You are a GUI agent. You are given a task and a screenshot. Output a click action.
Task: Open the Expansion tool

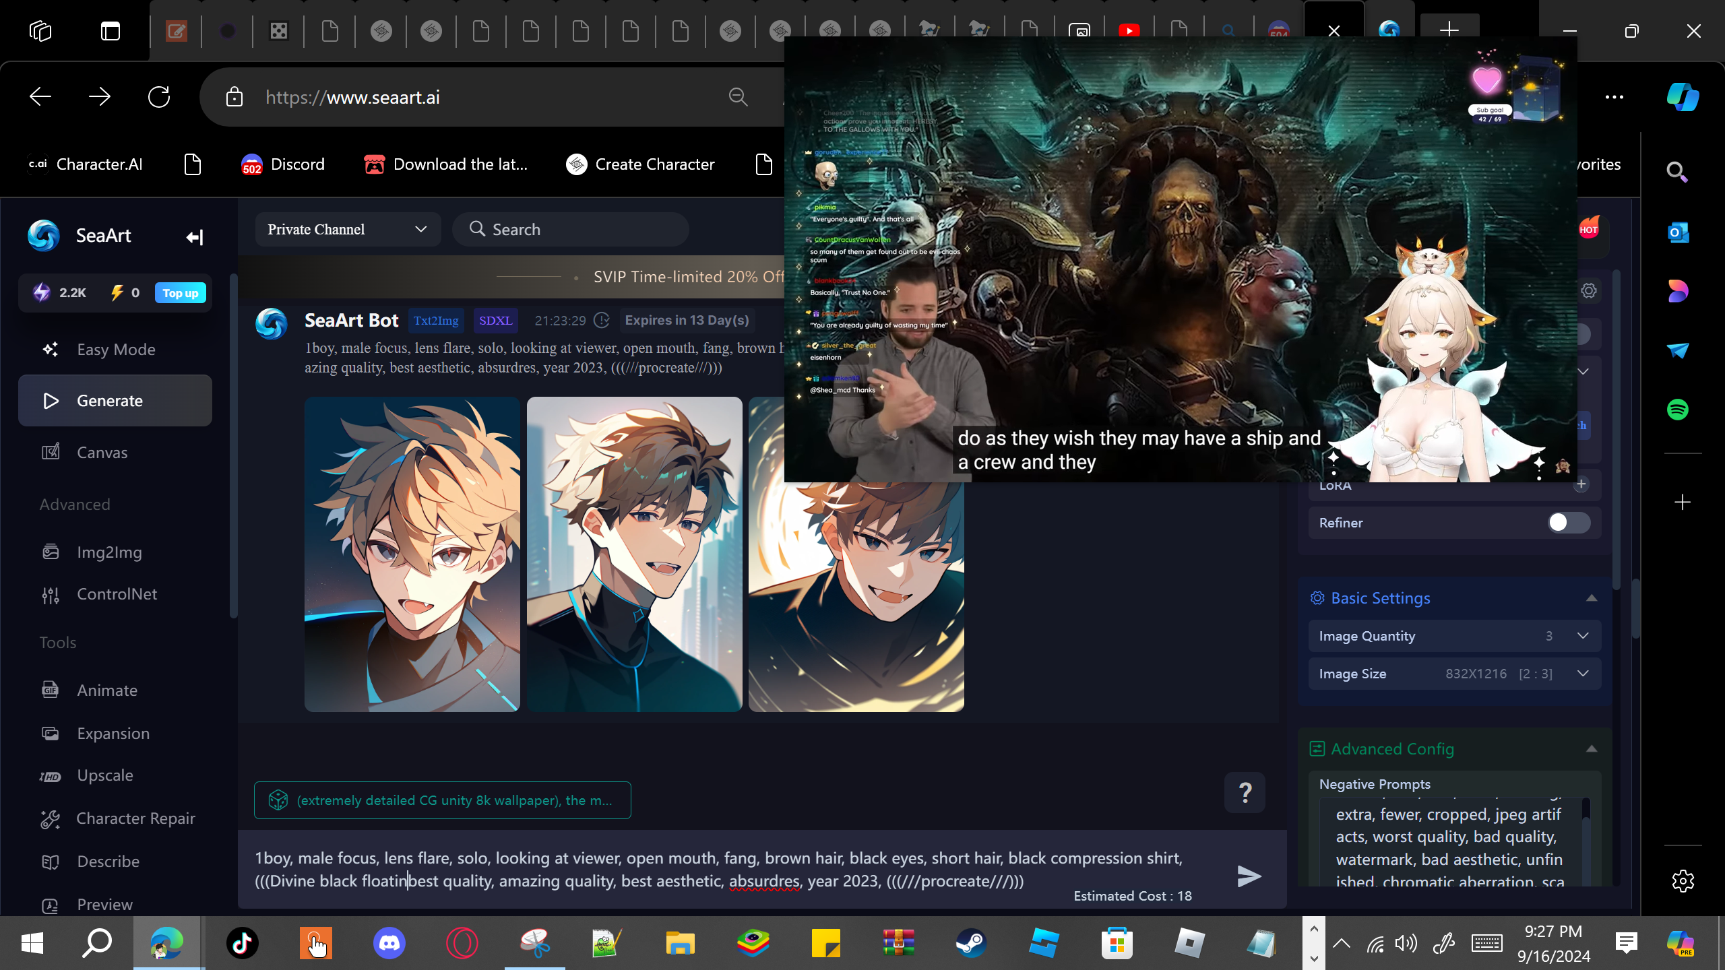coord(115,734)
